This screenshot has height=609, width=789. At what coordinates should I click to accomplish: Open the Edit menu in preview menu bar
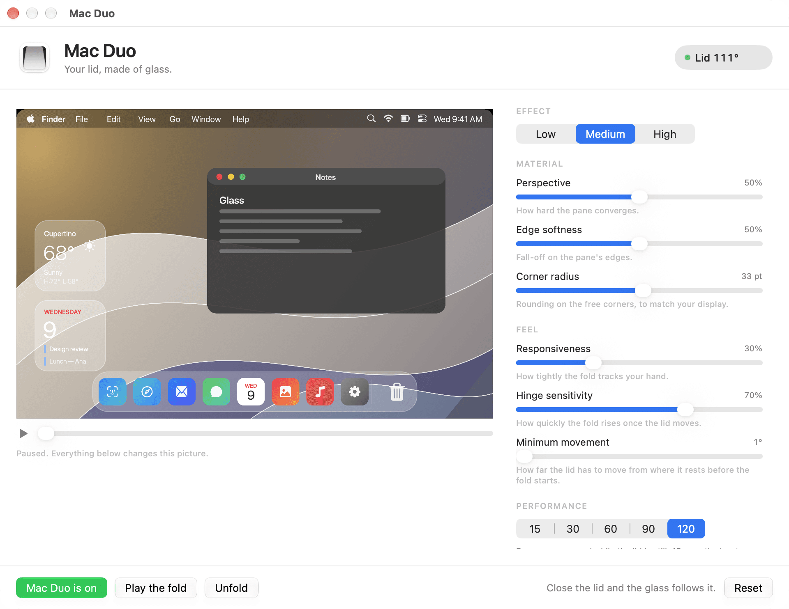pos(113,119)
